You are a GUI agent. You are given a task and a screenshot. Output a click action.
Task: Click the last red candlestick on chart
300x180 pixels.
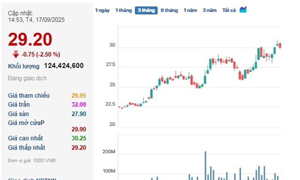280,45
